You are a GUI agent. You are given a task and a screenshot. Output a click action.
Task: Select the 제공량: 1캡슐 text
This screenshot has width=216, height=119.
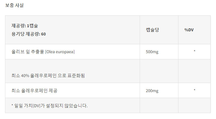tap(25, 26)
